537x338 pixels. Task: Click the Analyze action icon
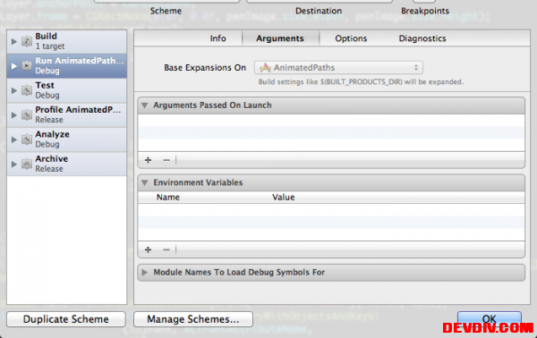(x=27, y=139)
